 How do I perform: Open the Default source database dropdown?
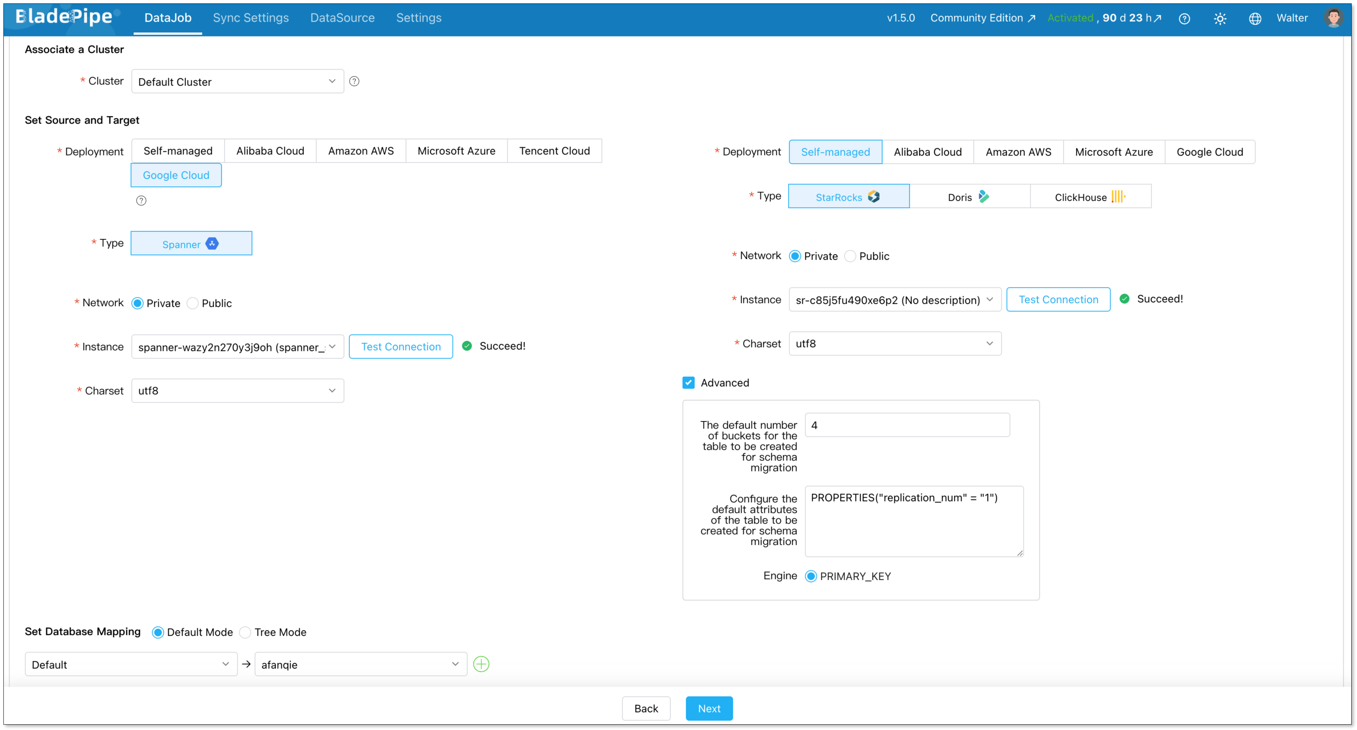pos(131,664)
